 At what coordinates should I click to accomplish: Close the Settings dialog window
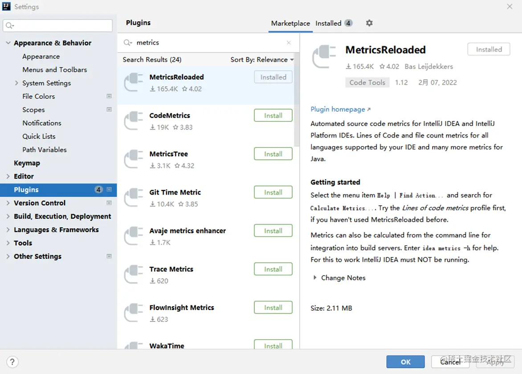point(510,6)
